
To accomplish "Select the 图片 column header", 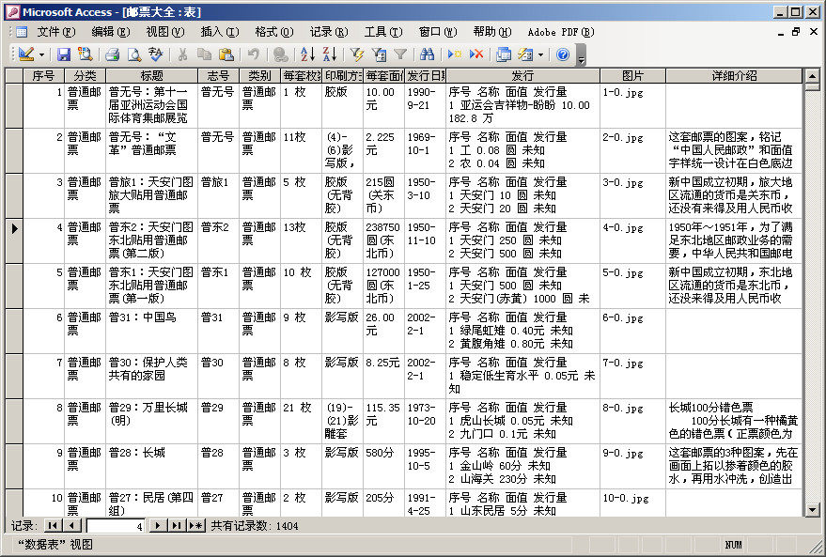I will [x=632, y=76].
